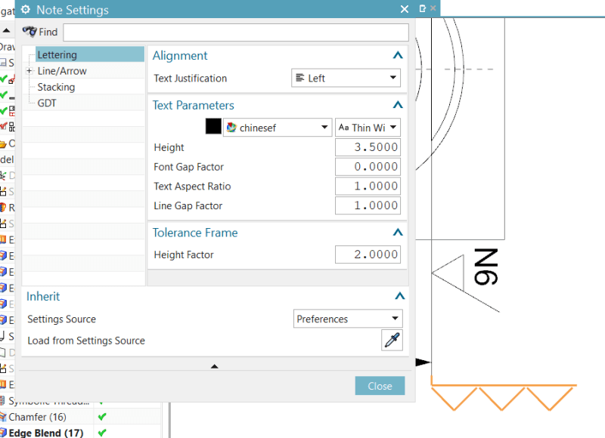The width and height of the screenshot is (605, 438).
Task: Click the N6 surface finish text in drawing
Action: pos(486,267)
